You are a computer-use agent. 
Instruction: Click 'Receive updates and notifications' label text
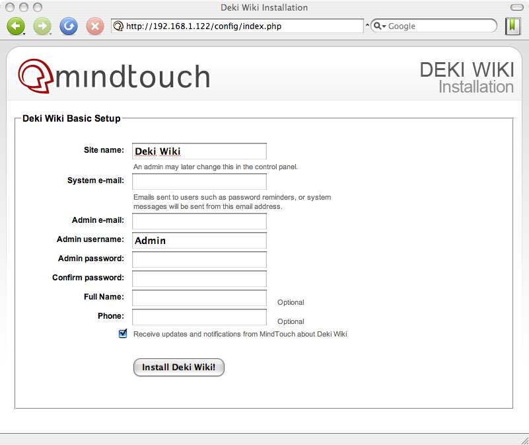coord(240,334)
